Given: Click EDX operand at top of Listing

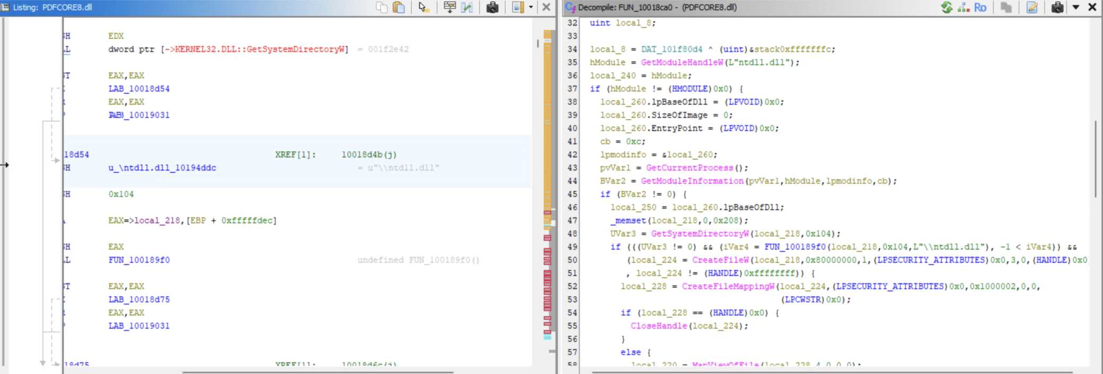Looking at the screenshot, I should pos(116,36).
